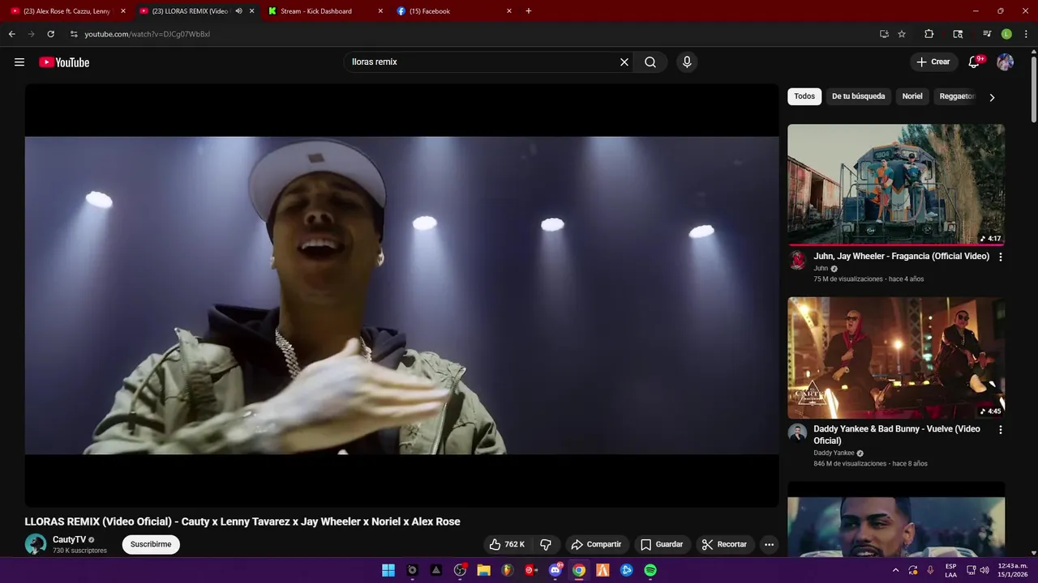
Task: Open the taskbar volume control
Action: (x=984, y=570)
